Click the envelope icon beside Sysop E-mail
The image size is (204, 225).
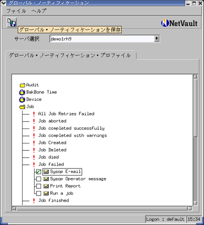point(46,171)
